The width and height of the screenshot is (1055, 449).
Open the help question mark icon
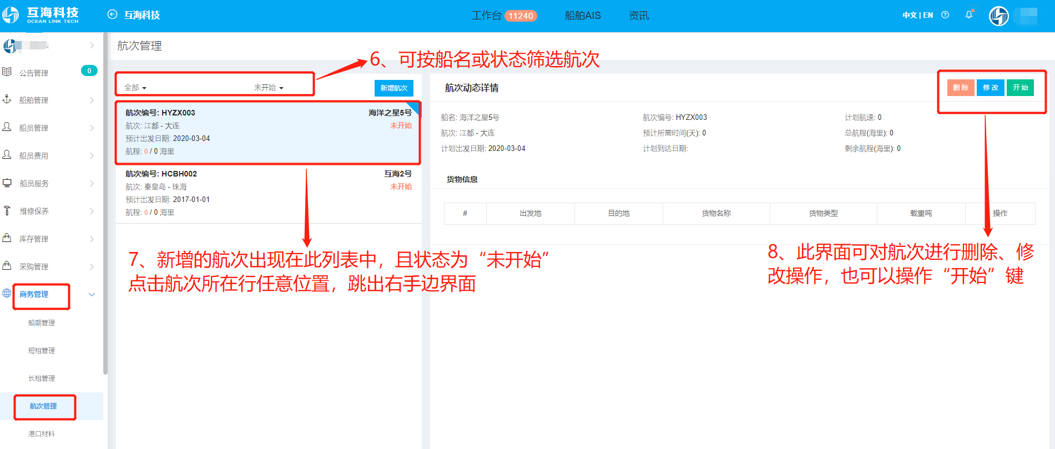click(945, 15)
